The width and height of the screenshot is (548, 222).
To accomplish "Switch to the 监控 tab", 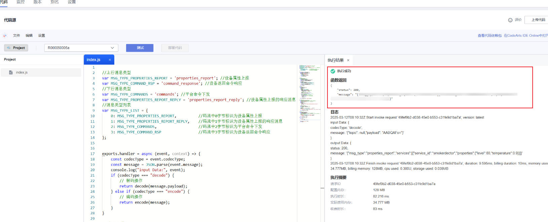I will pos(21,2).
